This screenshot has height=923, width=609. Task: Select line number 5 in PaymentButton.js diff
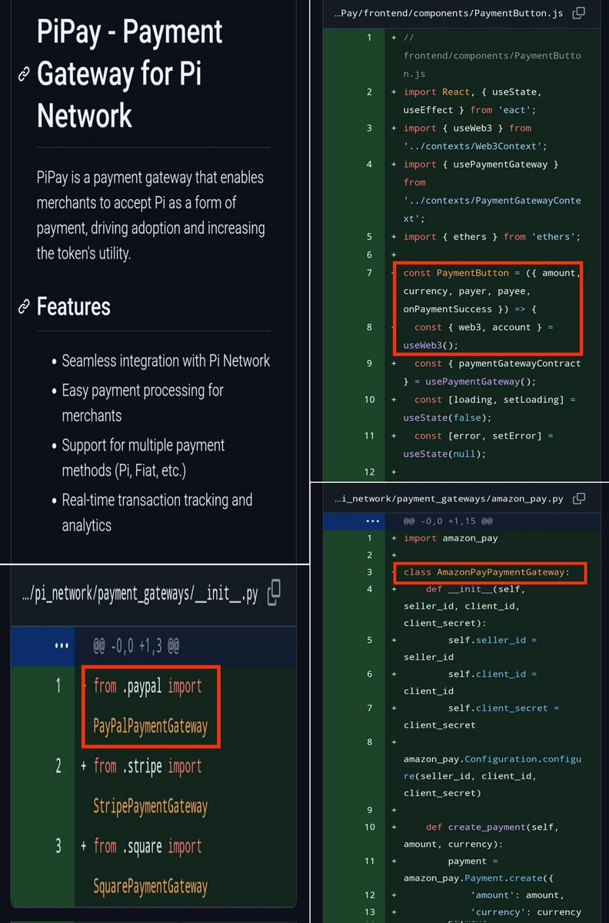point(369,237)
